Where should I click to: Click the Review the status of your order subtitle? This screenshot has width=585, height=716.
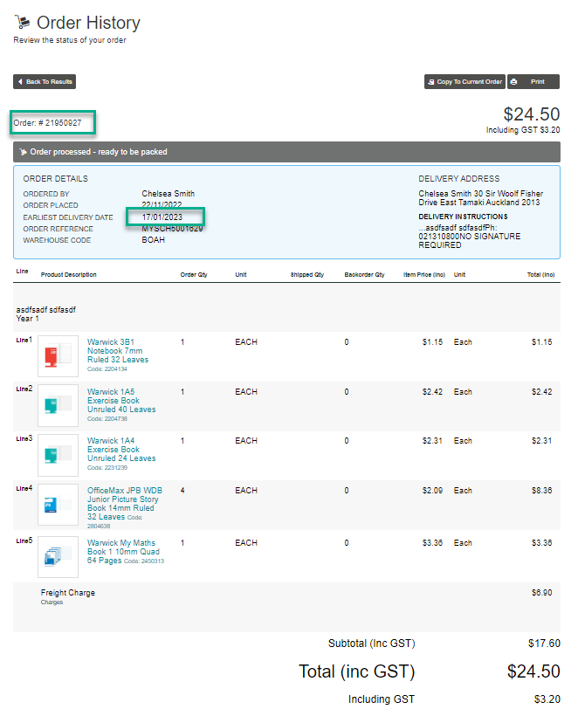tap(70, 40)
